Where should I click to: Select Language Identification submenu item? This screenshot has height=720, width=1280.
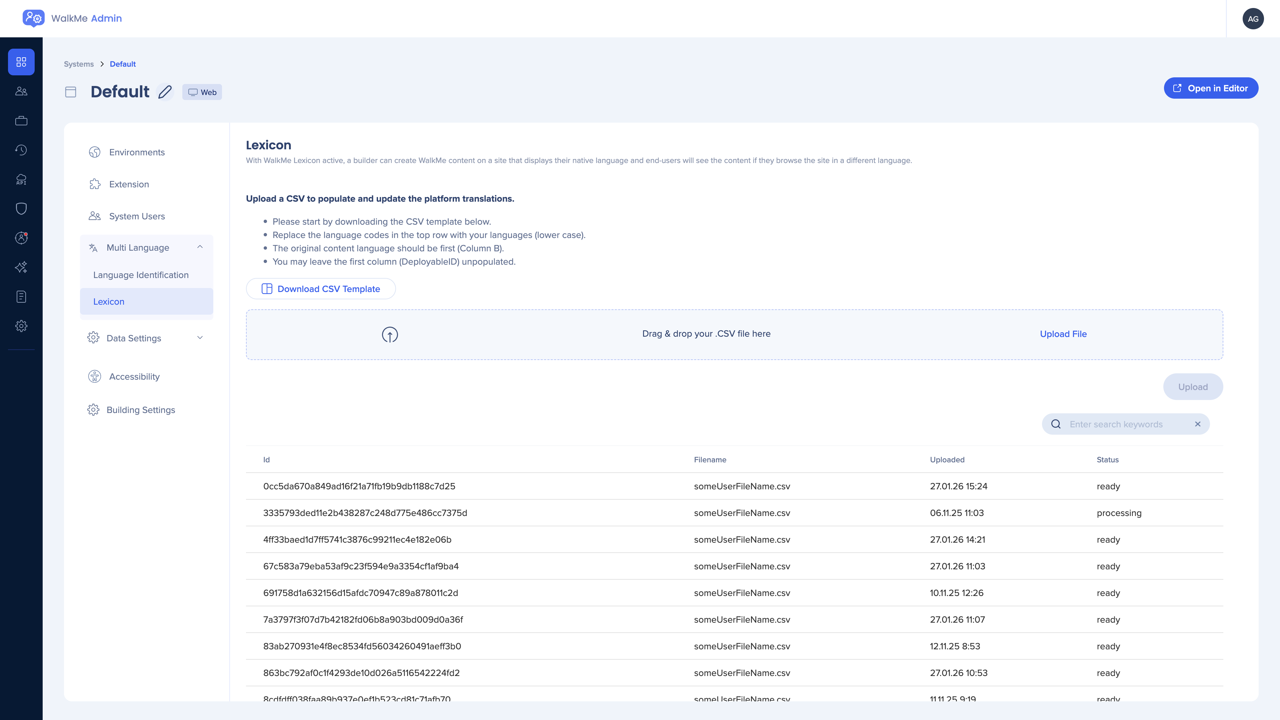tap(141, 275)
